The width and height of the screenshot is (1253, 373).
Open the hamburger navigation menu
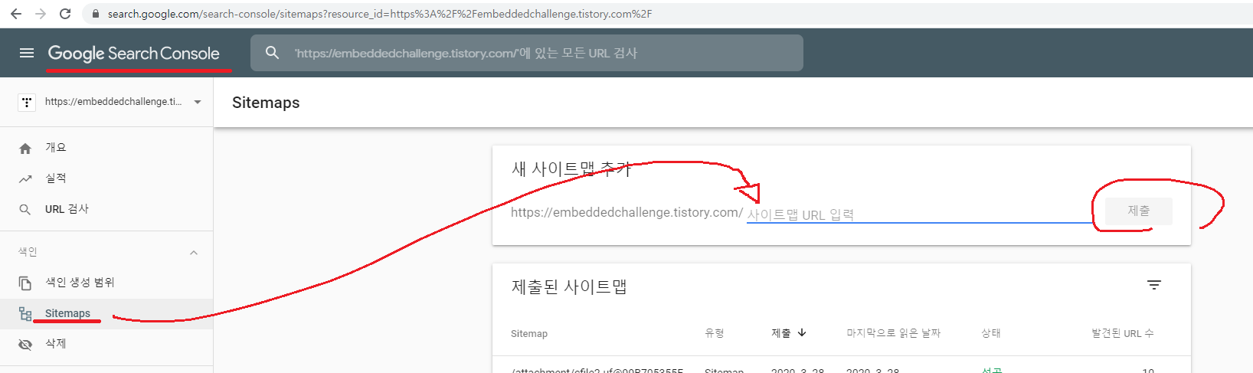coord(27,53)
